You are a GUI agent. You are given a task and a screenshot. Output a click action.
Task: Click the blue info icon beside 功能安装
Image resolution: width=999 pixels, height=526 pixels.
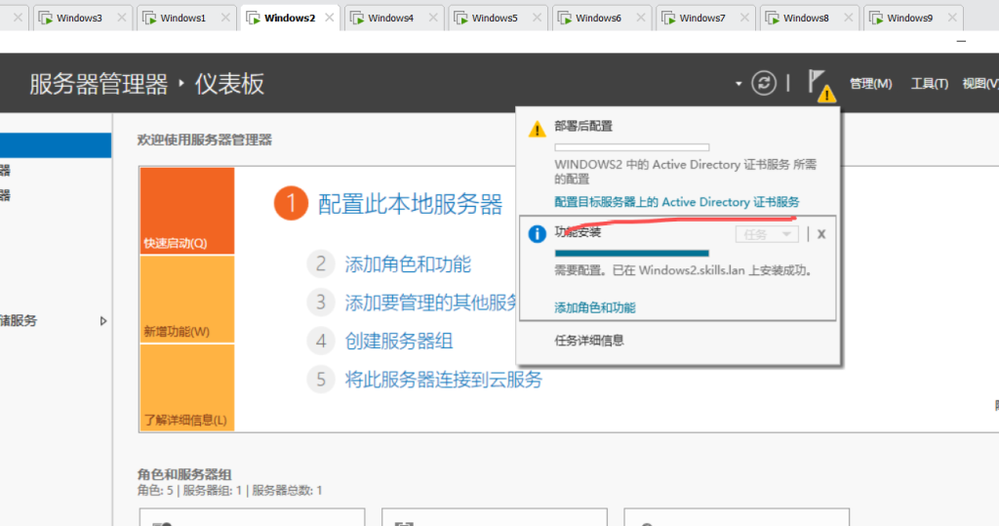(x=537, y=234)
